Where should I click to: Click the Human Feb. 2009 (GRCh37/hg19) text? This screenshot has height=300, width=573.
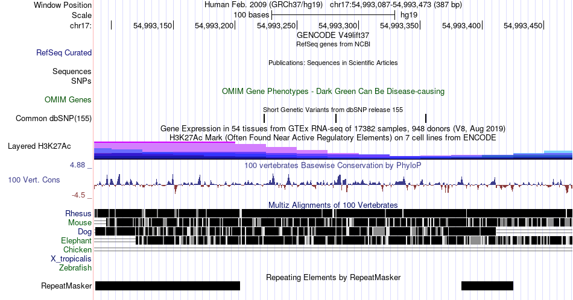click(x=264, y=5)
